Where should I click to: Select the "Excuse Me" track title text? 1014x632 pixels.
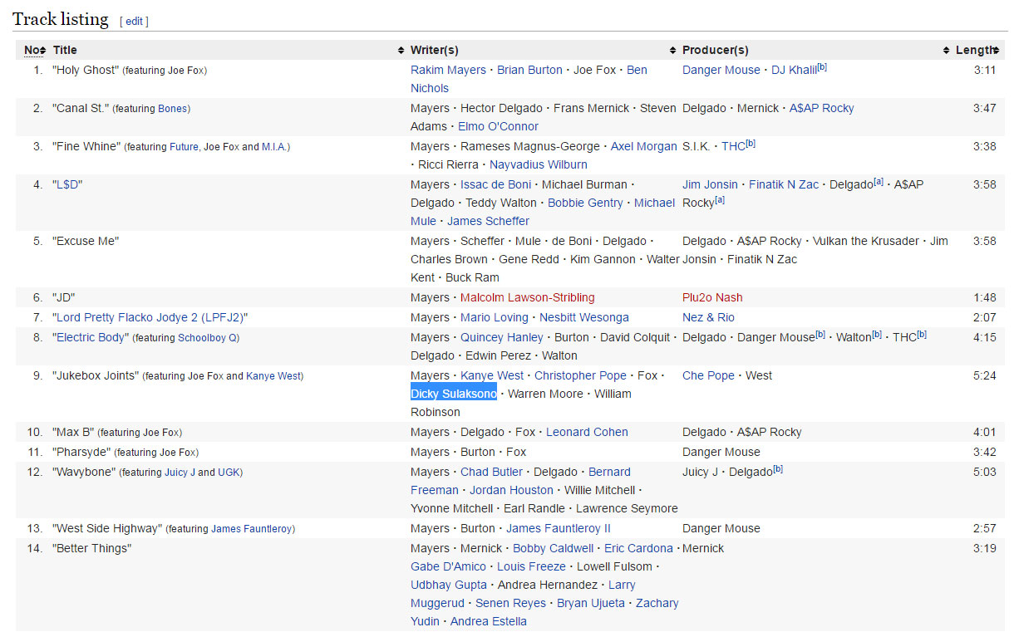[86, 241]
